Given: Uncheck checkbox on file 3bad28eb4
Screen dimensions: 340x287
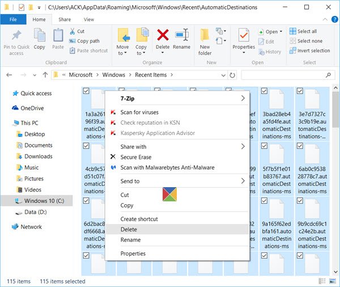Looking at the screenshot, I should tap(264, 91).
